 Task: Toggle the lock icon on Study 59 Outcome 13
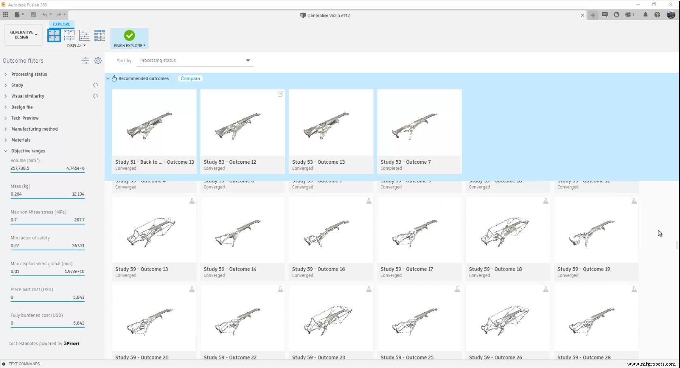tap(192, 201)
